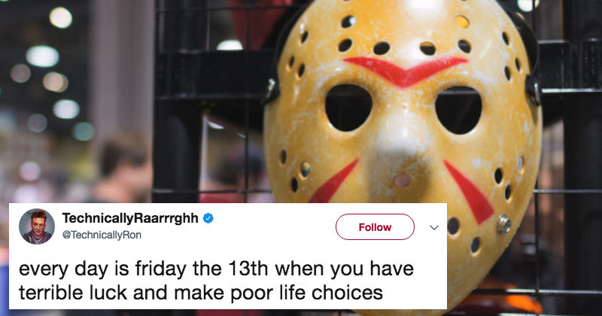Open TechnicallyRaarrrghh's profile avatar
Screen dimensions: 602x316
pos(37,226)
